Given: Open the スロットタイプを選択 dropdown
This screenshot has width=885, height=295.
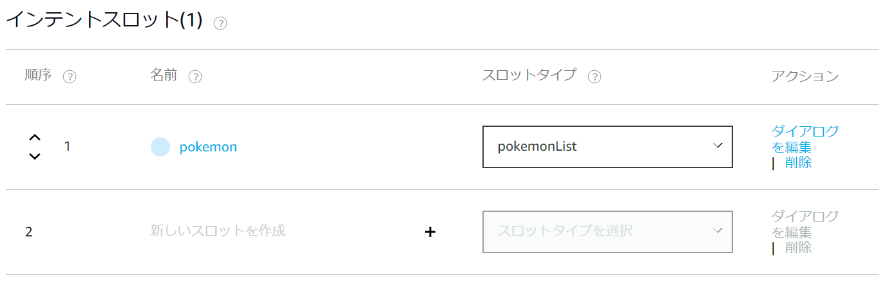Looking at the screenshot, I should pos(607,232).
